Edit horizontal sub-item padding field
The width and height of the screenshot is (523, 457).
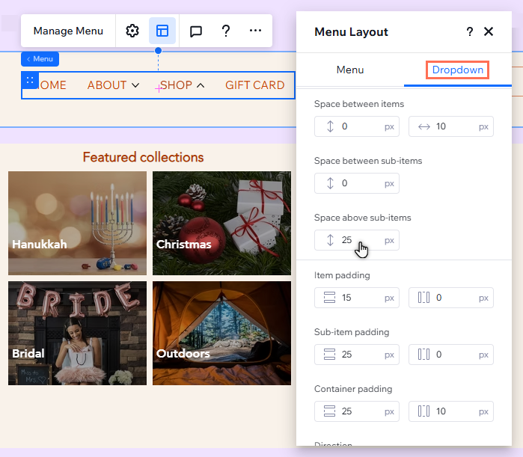451,355
